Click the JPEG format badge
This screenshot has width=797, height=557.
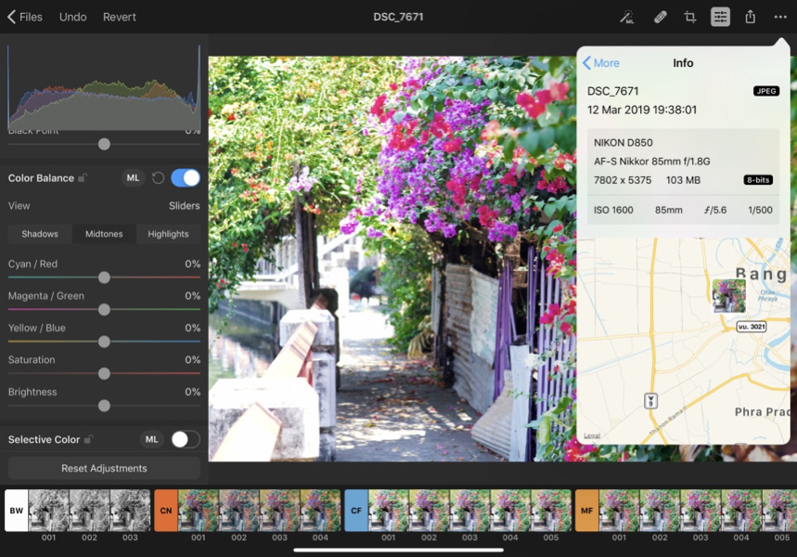click(766, 91)
